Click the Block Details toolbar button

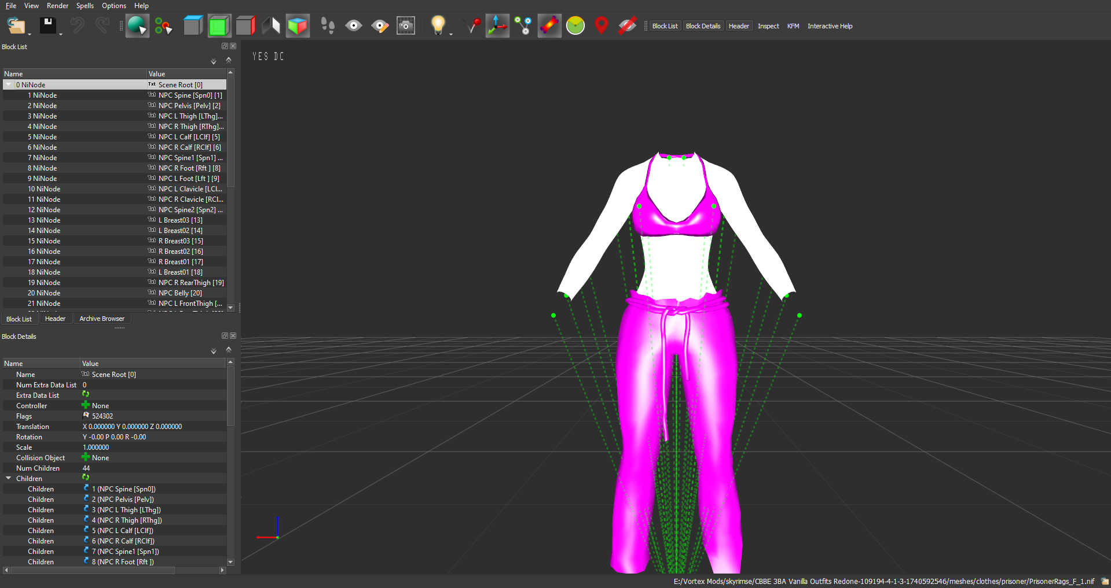[703, 26]
